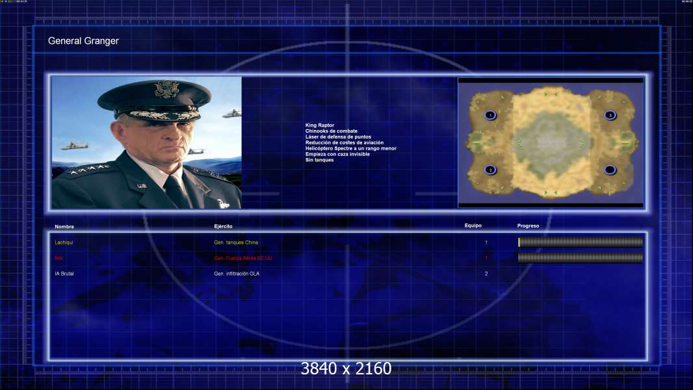Click 'Chinooks de combate' ability line
This screenshot has height=390, width=693.
click(332, 131)
